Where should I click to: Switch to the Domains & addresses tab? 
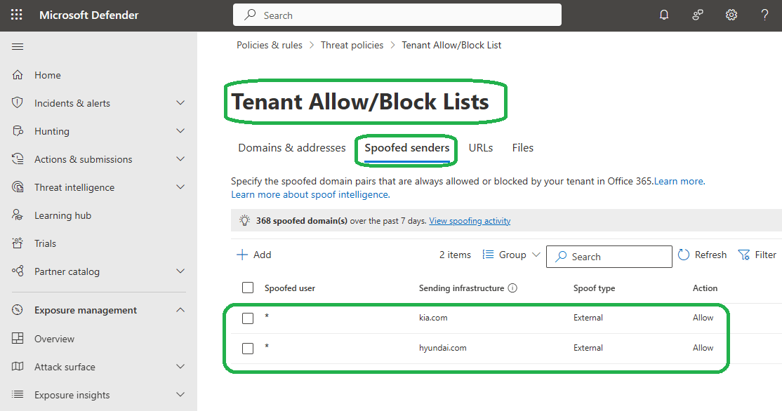click(292, 148)
